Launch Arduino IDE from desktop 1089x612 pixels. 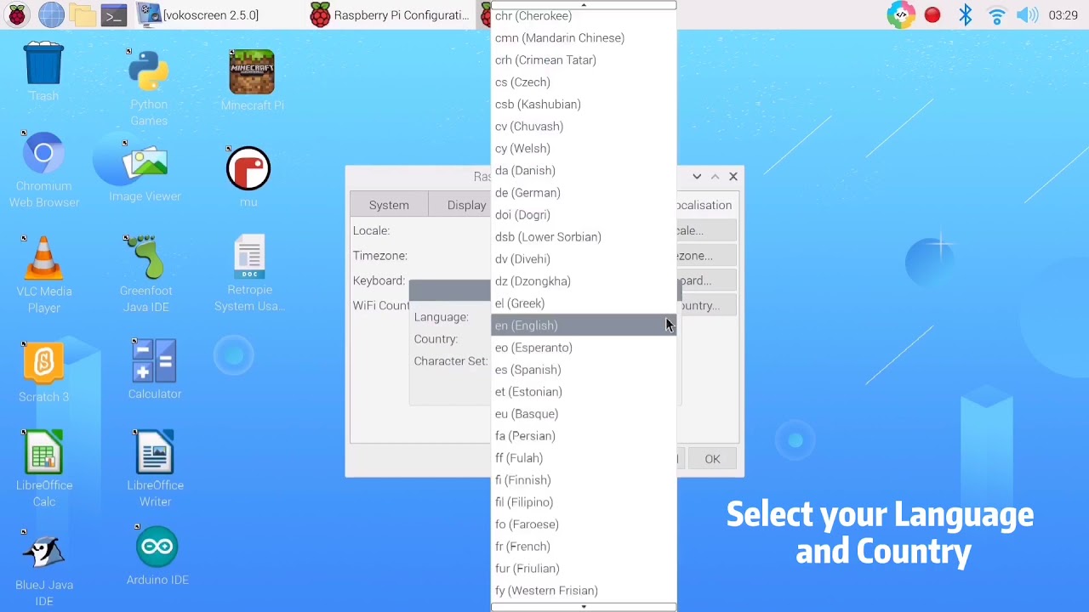pos(157,557)
